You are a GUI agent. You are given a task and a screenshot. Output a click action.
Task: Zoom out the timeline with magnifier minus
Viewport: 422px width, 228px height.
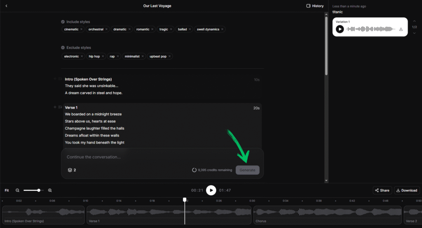[x=18, y=190]
